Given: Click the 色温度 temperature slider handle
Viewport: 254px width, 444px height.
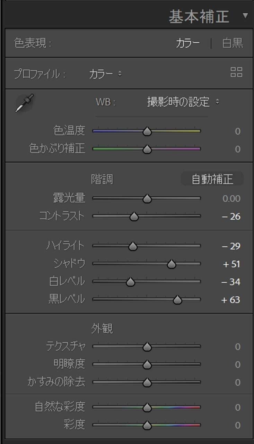Looking at the screenshot, I should pos(147,131).
